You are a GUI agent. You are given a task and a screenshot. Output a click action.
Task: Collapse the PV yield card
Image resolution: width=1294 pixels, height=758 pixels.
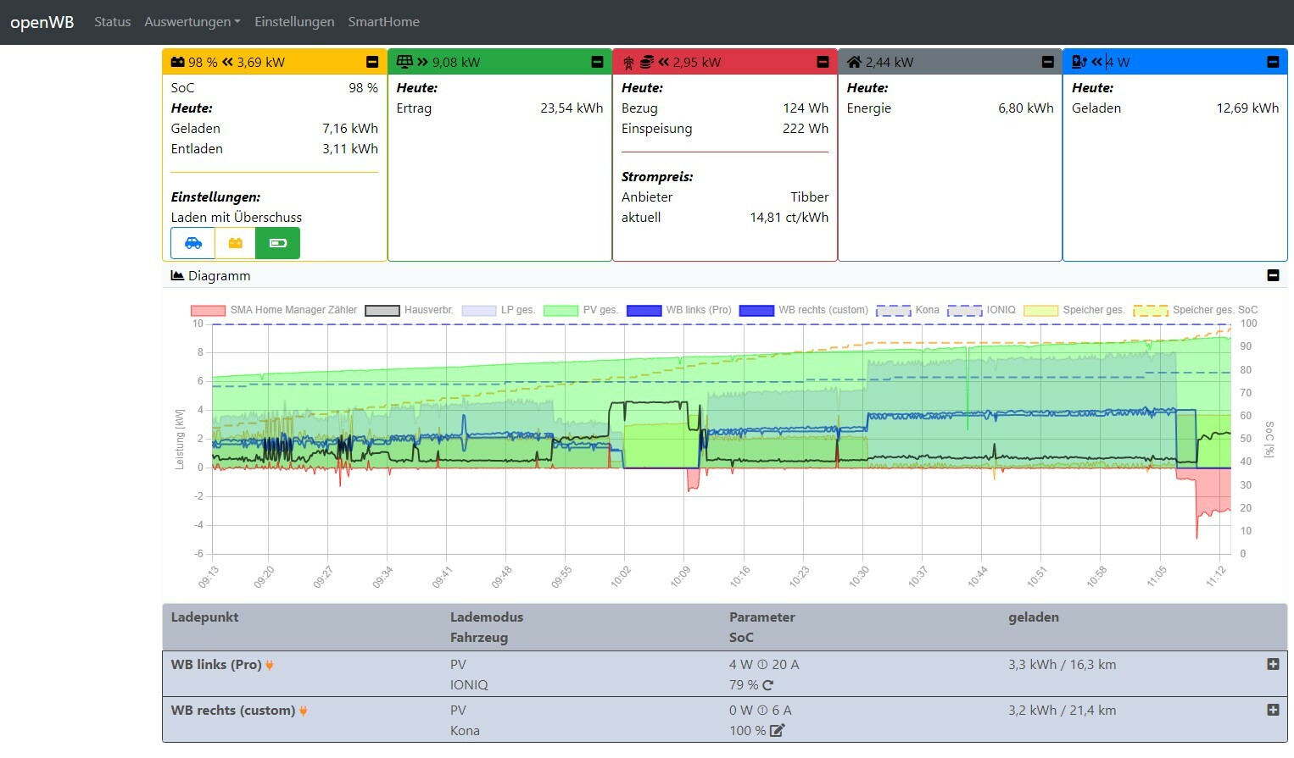click(x=597, y=62)
